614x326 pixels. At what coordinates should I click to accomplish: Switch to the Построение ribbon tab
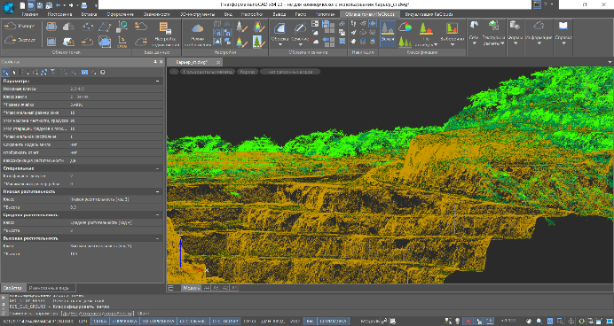tap(59, 14)
